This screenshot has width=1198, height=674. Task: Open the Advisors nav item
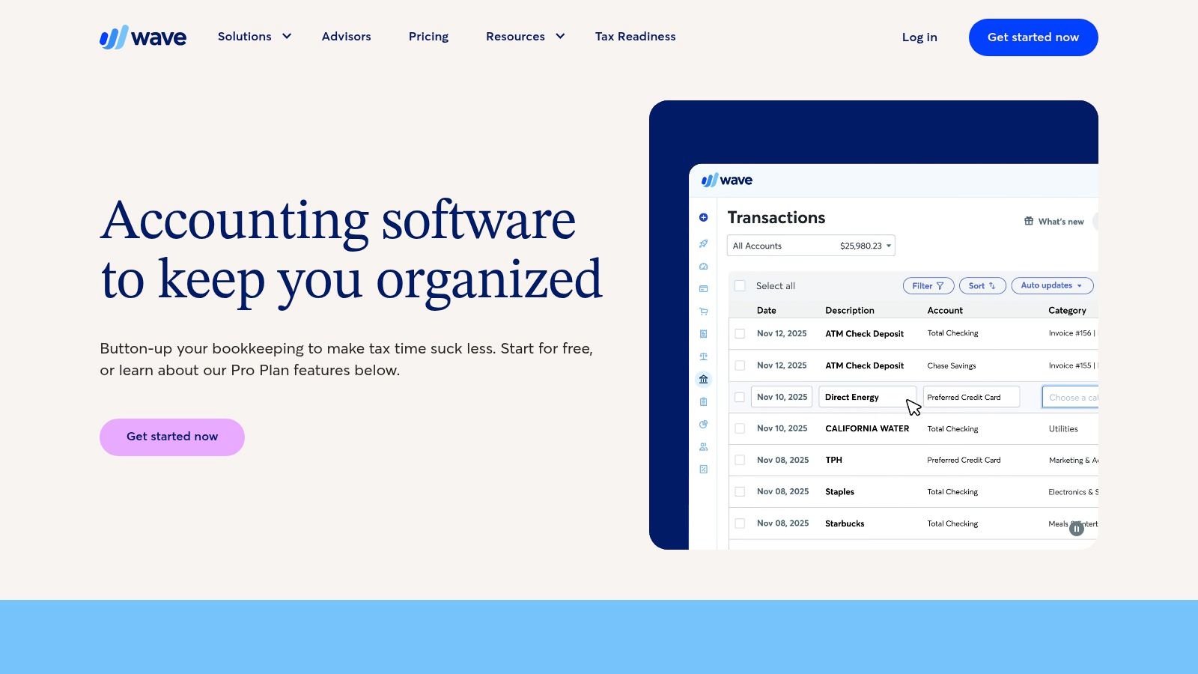(347, 36)
